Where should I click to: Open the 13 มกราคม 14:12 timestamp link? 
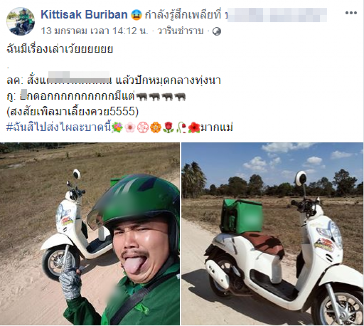[95, 31]
